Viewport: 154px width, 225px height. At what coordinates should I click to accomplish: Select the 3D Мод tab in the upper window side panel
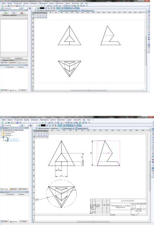point(4,63)
